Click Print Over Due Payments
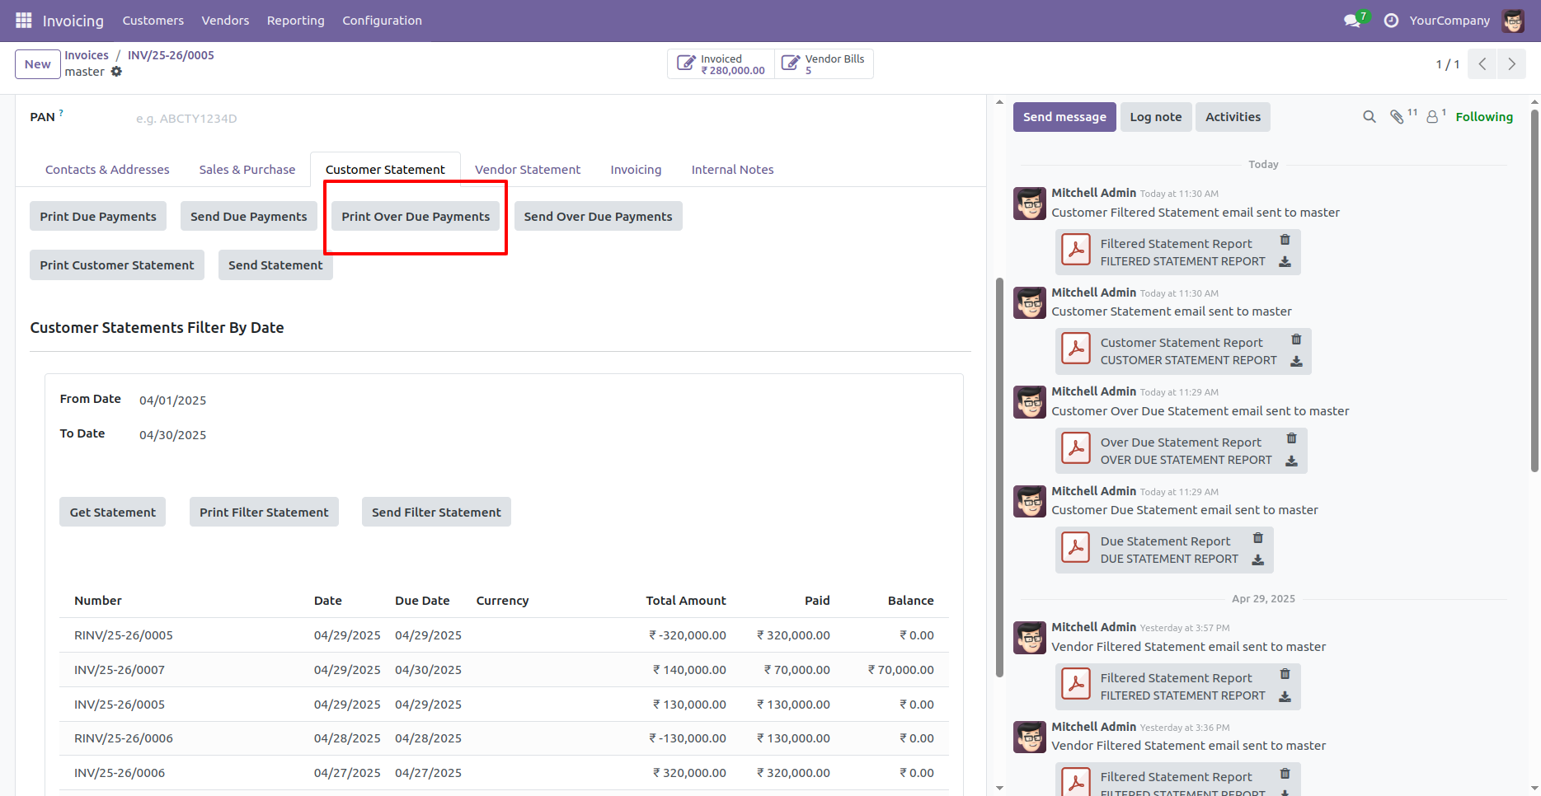1541x796 pixels. (x=415, y=216)
